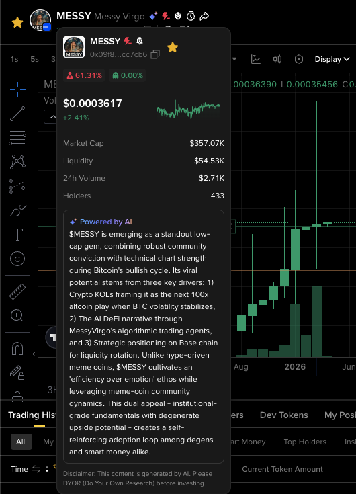Click the red lightning icon in the header
The width and height of the screenshot is (356, 494).
pos(165,15)
